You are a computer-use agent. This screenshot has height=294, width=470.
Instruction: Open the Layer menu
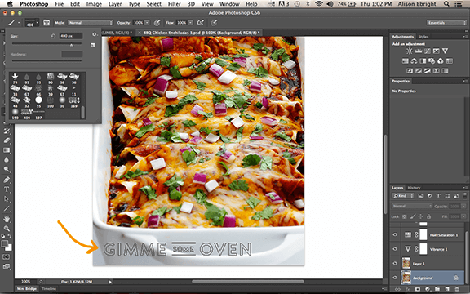pos(115,4)
